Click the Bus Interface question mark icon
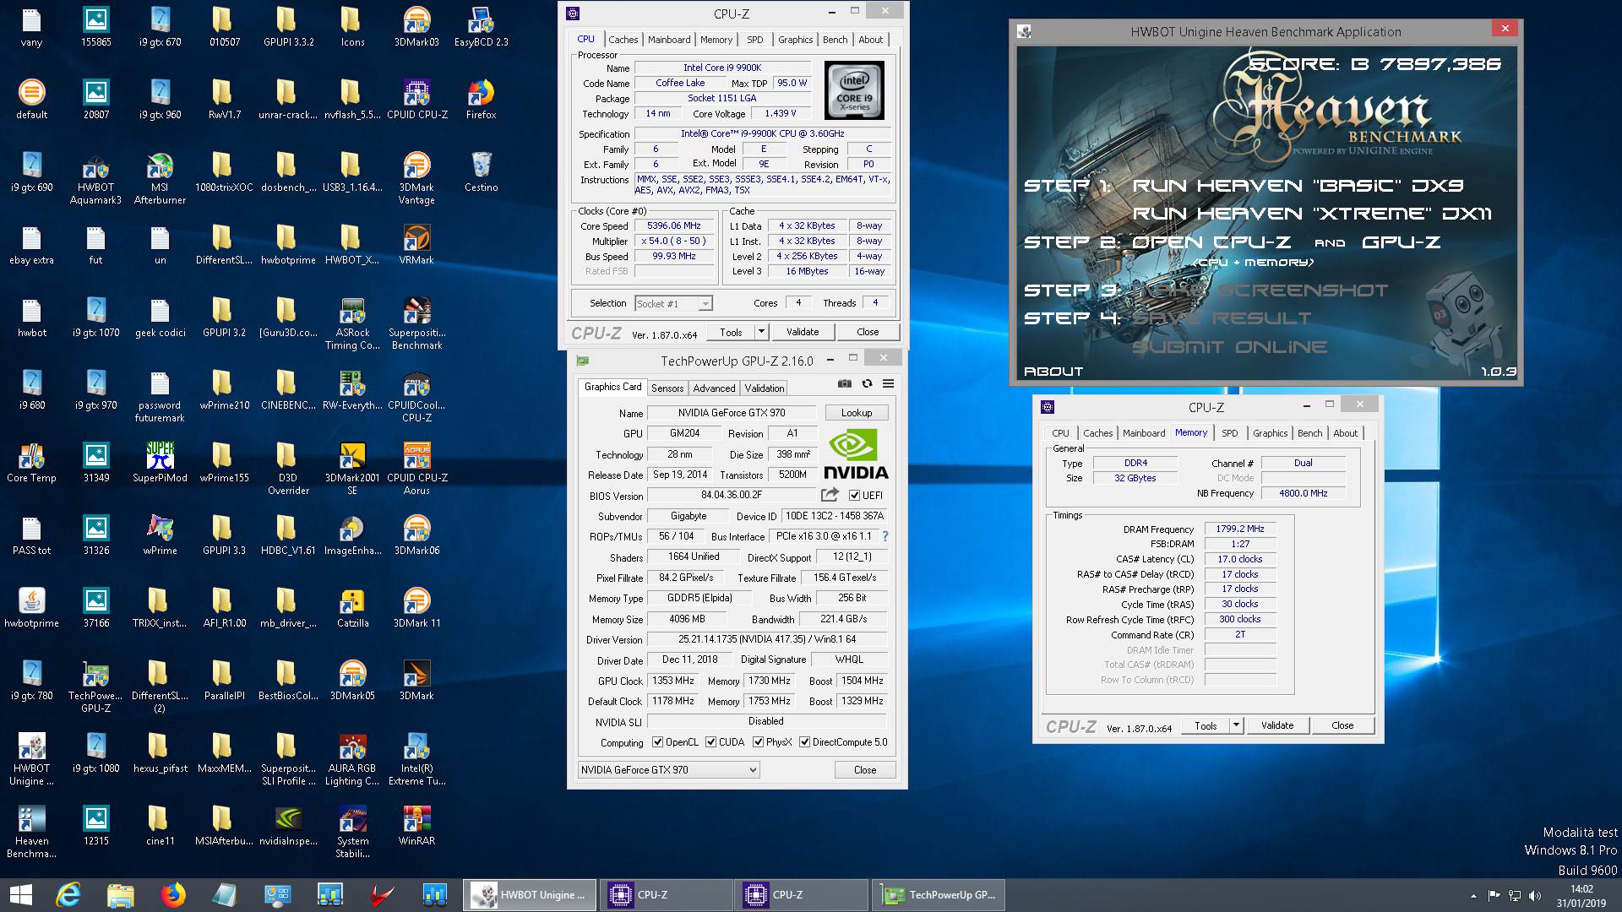This screenshot has height=912, width=1622. coord(885,536)
